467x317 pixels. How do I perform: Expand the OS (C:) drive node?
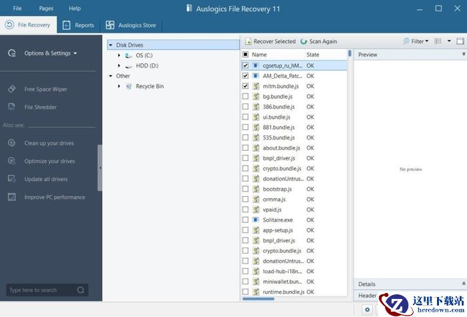(x=119, y=55)
